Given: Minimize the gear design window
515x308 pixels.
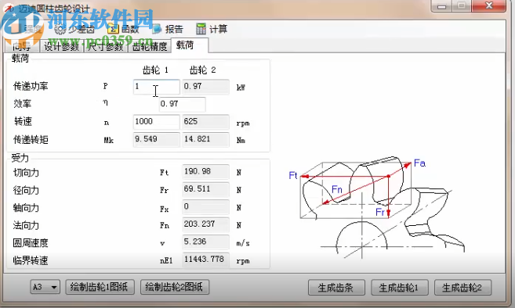Looking at the screenshot, I should pyautogui.click(x=441, y=6).
